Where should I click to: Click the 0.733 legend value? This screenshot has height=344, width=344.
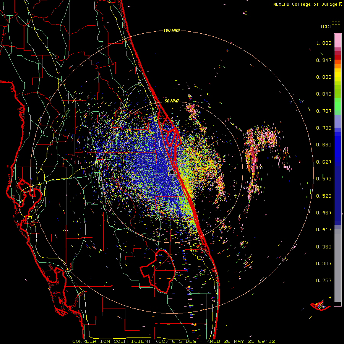(x=324, y=128)
